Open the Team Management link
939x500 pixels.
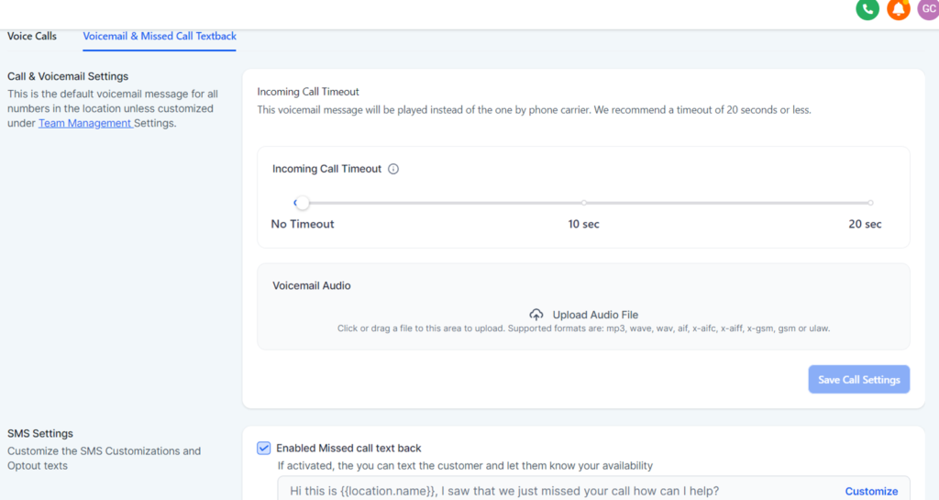point(85,123)
